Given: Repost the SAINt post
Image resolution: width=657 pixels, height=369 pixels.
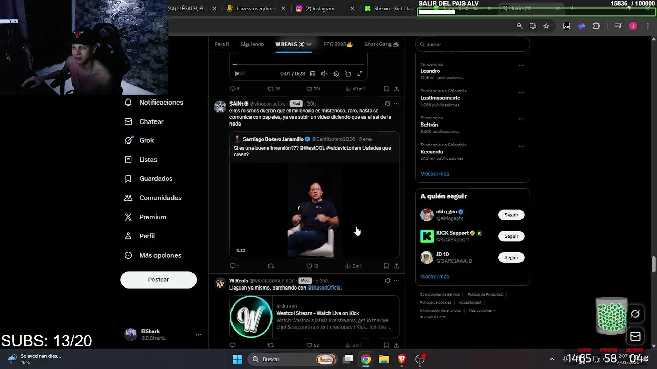Looking at the screenshot, I should [271, 266].
